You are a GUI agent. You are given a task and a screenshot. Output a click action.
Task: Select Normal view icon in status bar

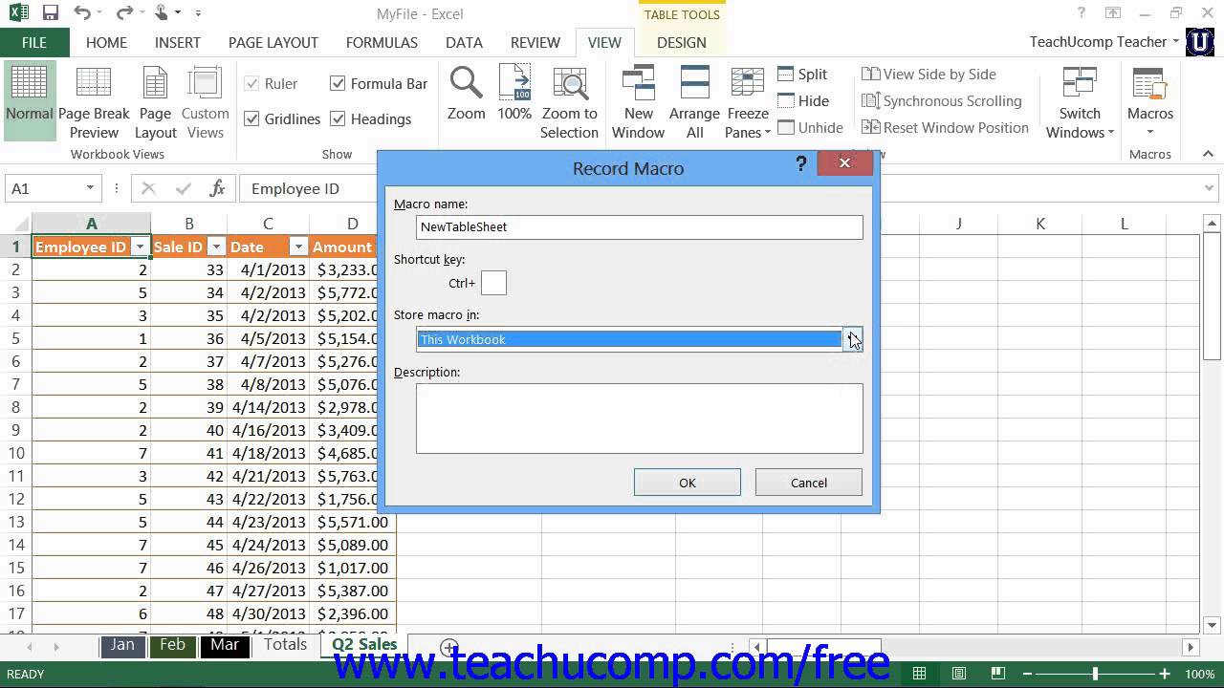[919, 674]
